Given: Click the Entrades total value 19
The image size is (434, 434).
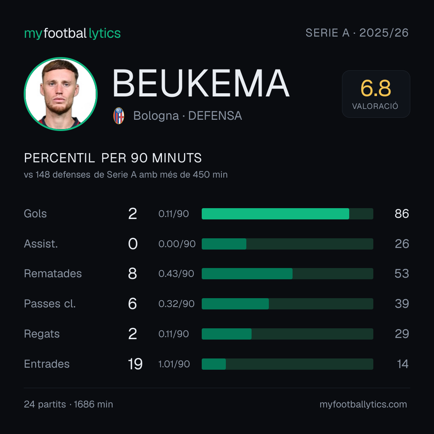Looking at the screenshot, I should 135,364.
